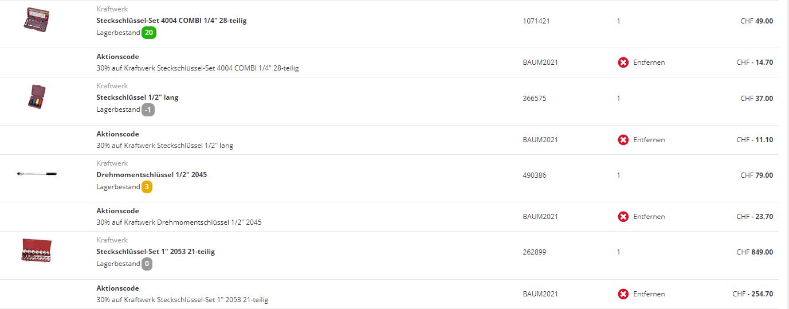The height and width of the screenshot is (309, 789).
Task: Click red X for Steckschlüssel-Set 1" 2053 discount
Action: [x=623, y=294]
